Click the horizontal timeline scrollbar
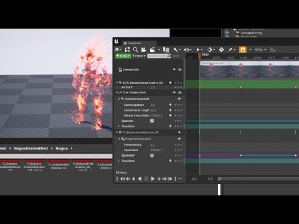Image resolution: width=299 pixels, height=224 pixels. click(x=259, y=179)
